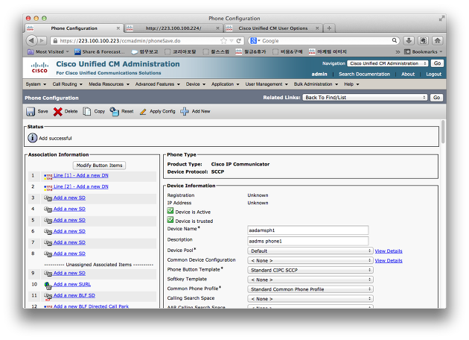Click the Save floppy disk icon

[31, 111]
